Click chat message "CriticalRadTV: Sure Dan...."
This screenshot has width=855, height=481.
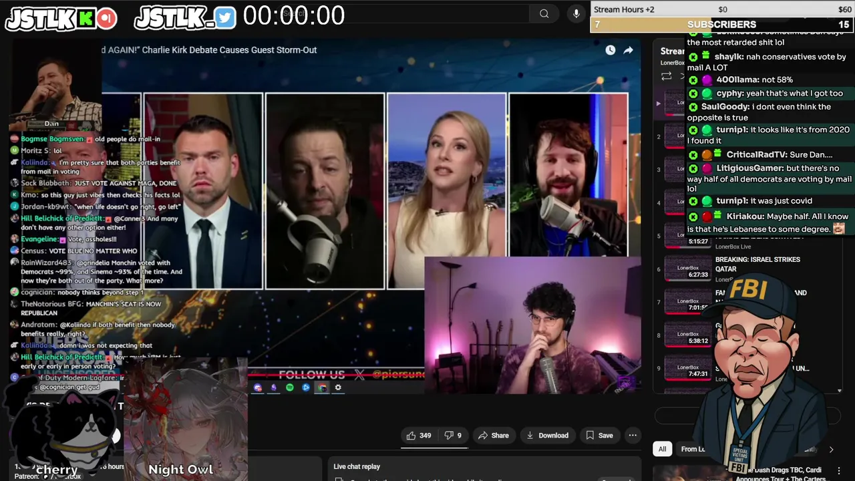tap(761, 154)
